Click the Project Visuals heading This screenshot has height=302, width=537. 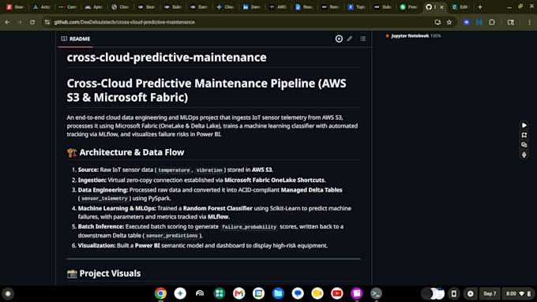pyautogui.click(x=110, y=274)
